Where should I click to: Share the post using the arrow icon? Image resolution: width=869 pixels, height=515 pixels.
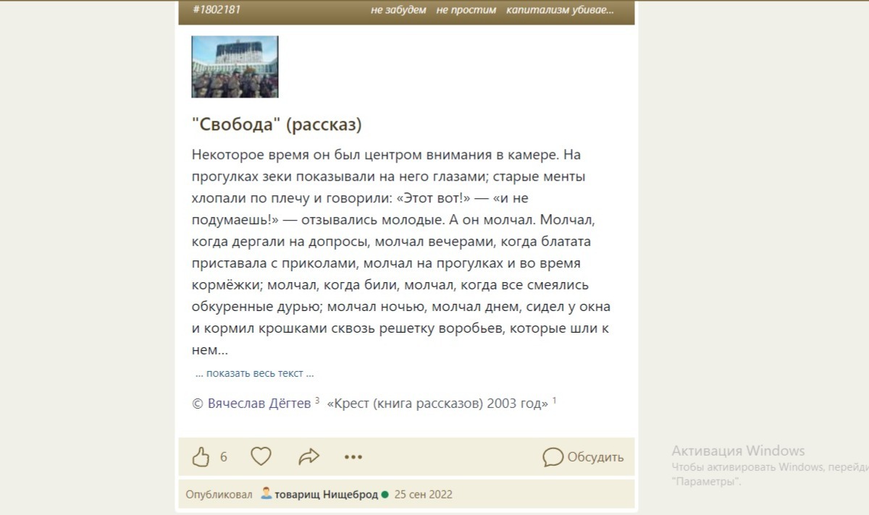[x=309, y=456]
